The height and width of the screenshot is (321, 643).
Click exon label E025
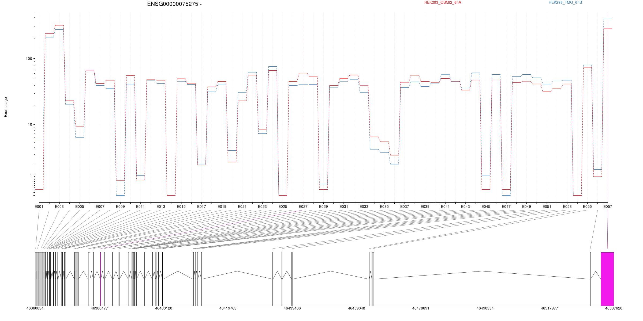click(x=283, y=207)
